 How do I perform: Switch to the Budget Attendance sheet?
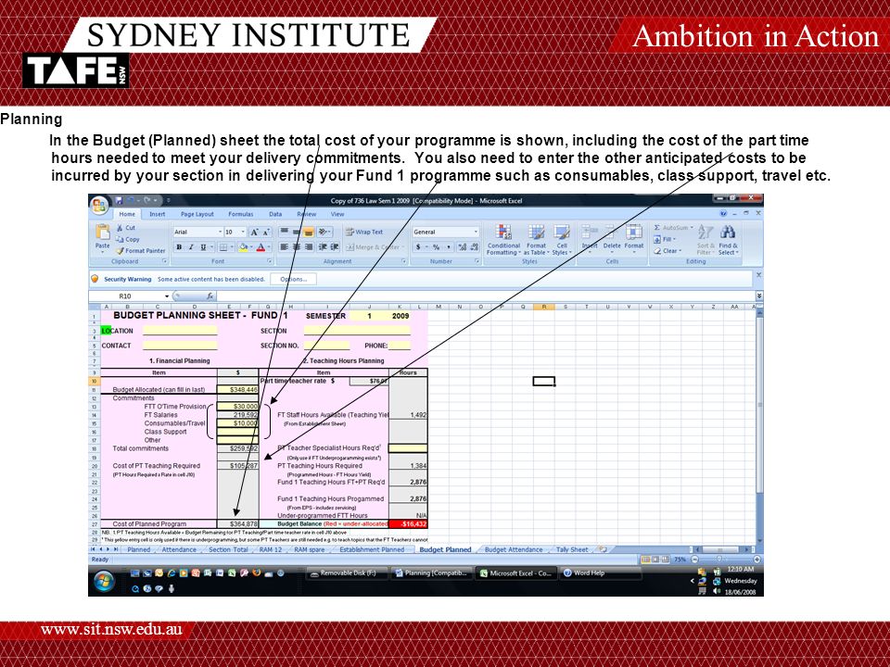[514, 549]
